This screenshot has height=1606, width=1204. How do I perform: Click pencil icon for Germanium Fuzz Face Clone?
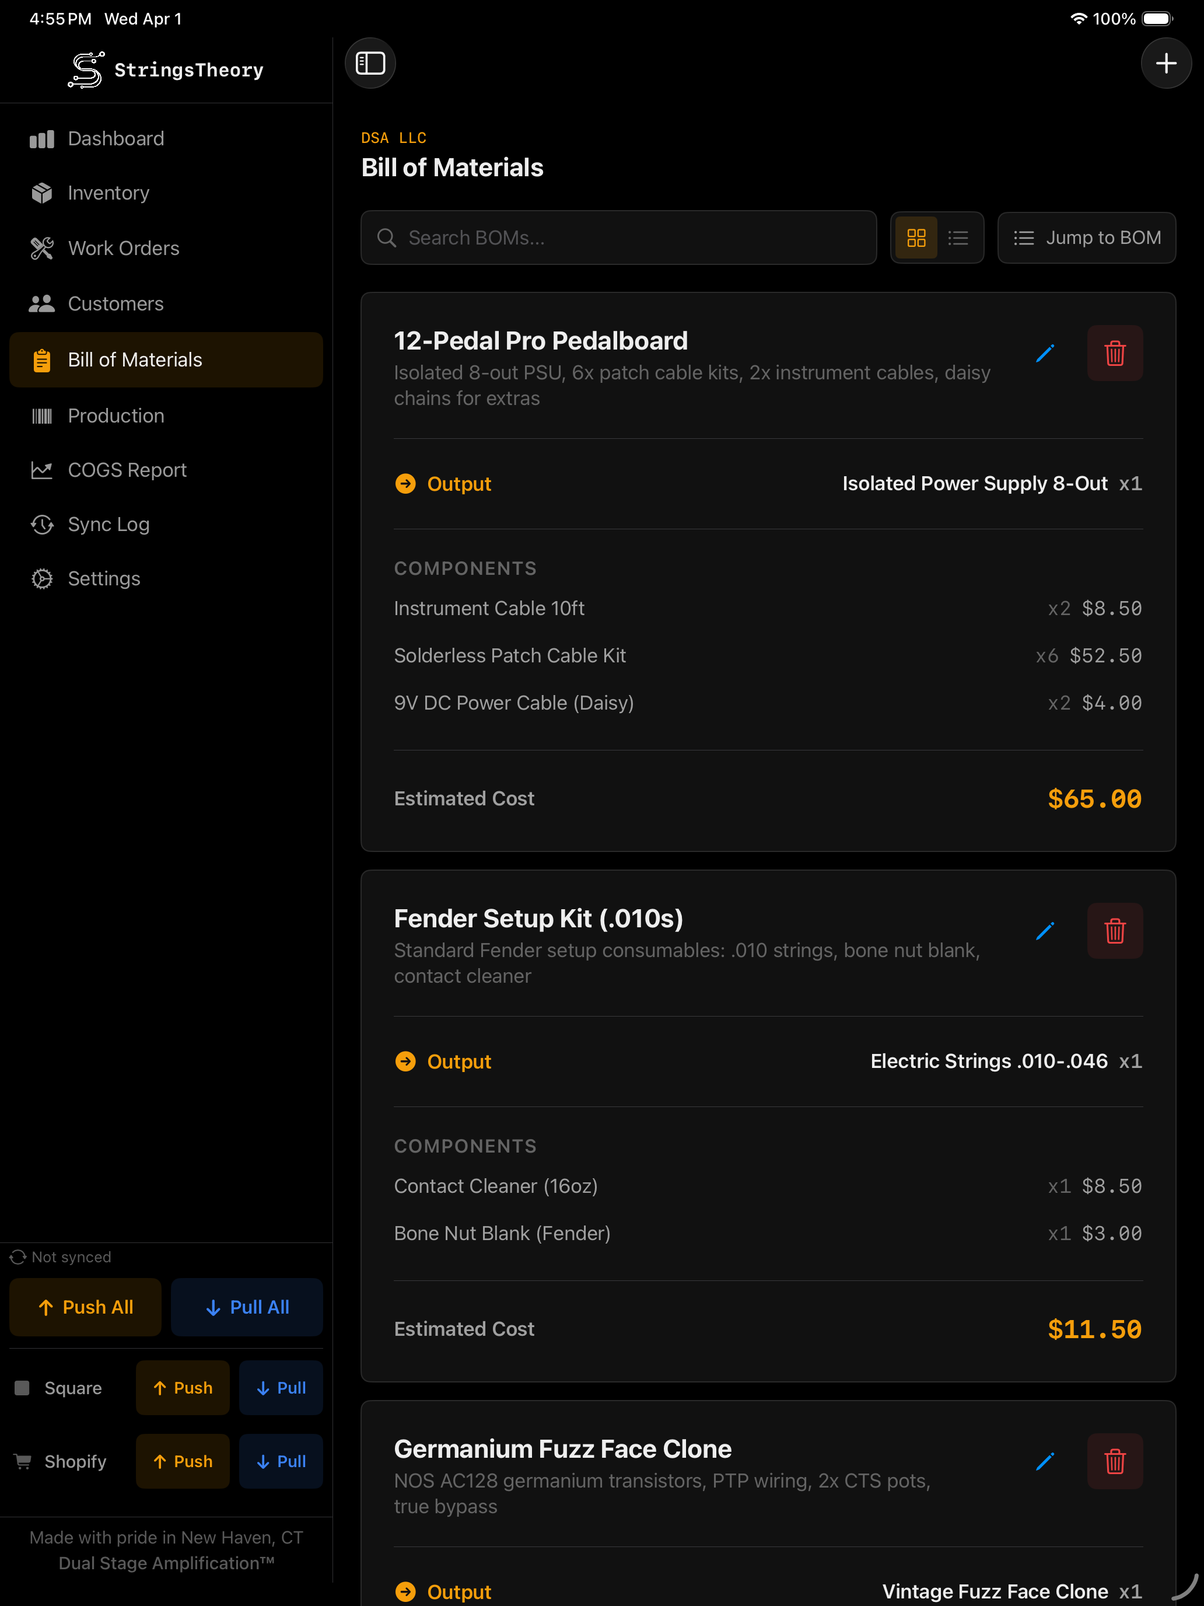point(1044,1461)
